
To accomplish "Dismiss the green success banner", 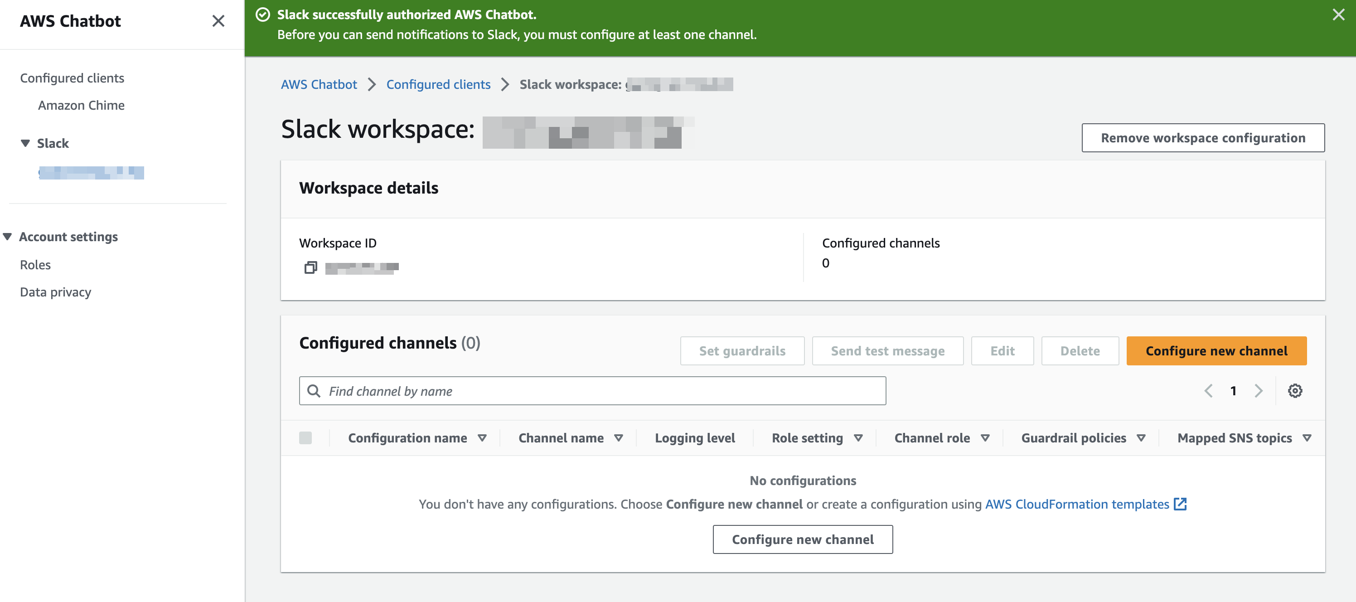I will pyautogui.click(x=1338, y=15).
